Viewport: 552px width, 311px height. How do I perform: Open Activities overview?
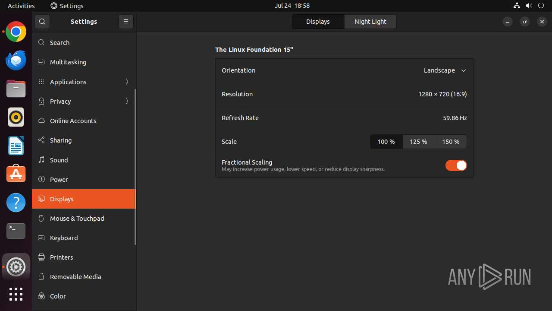[21, 6]
